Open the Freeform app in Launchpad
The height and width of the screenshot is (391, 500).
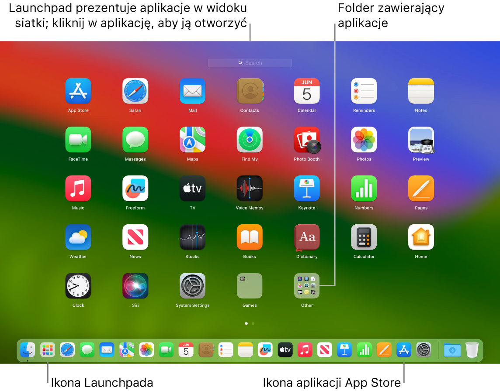click(x=135, y=189)
